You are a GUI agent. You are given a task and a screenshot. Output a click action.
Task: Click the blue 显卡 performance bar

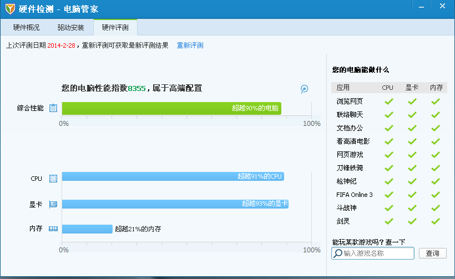coord(175,204)
